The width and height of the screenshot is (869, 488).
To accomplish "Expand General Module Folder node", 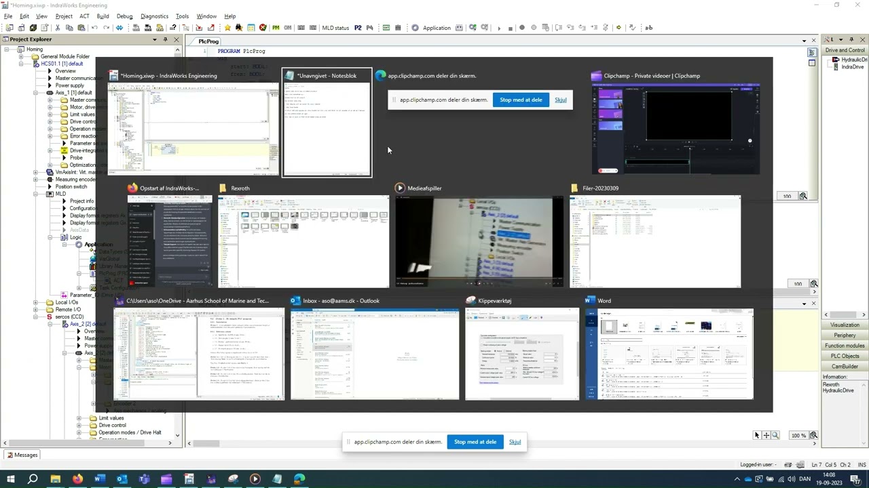I will [20, 57].
